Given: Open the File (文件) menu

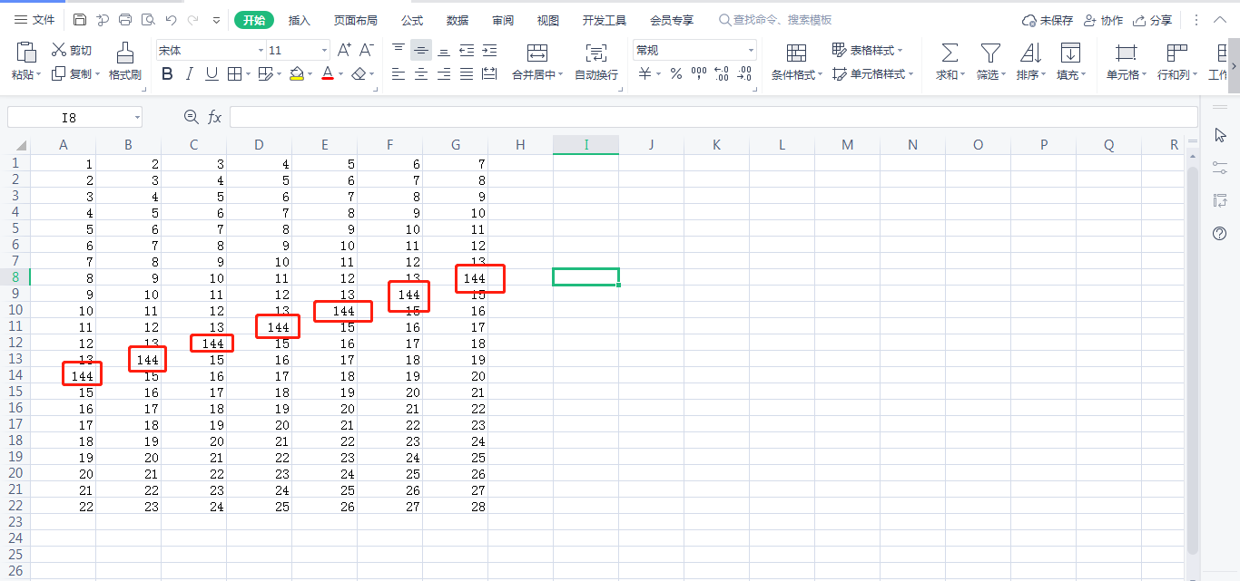Looking at the screenshot, I should (34, 20).
